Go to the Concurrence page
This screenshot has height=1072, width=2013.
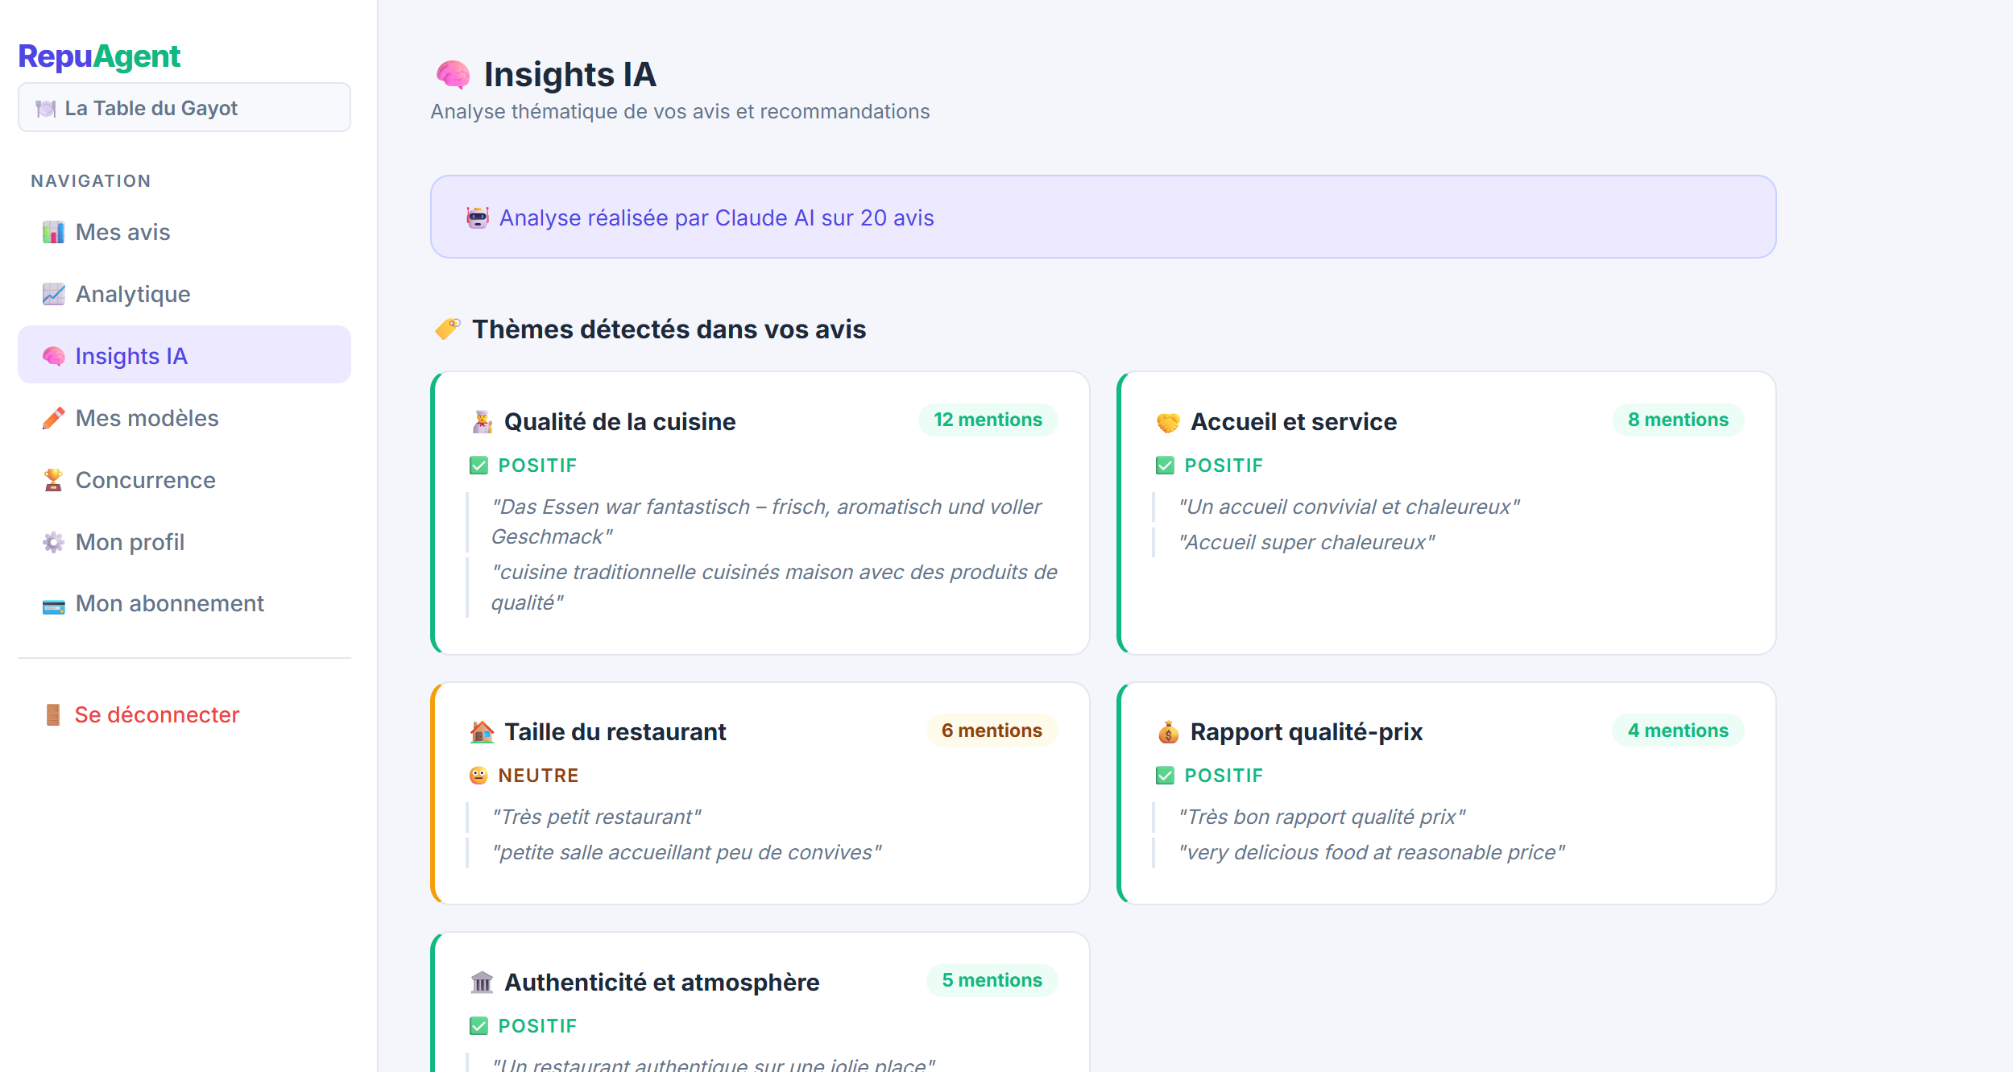click(x=145, y=481)
